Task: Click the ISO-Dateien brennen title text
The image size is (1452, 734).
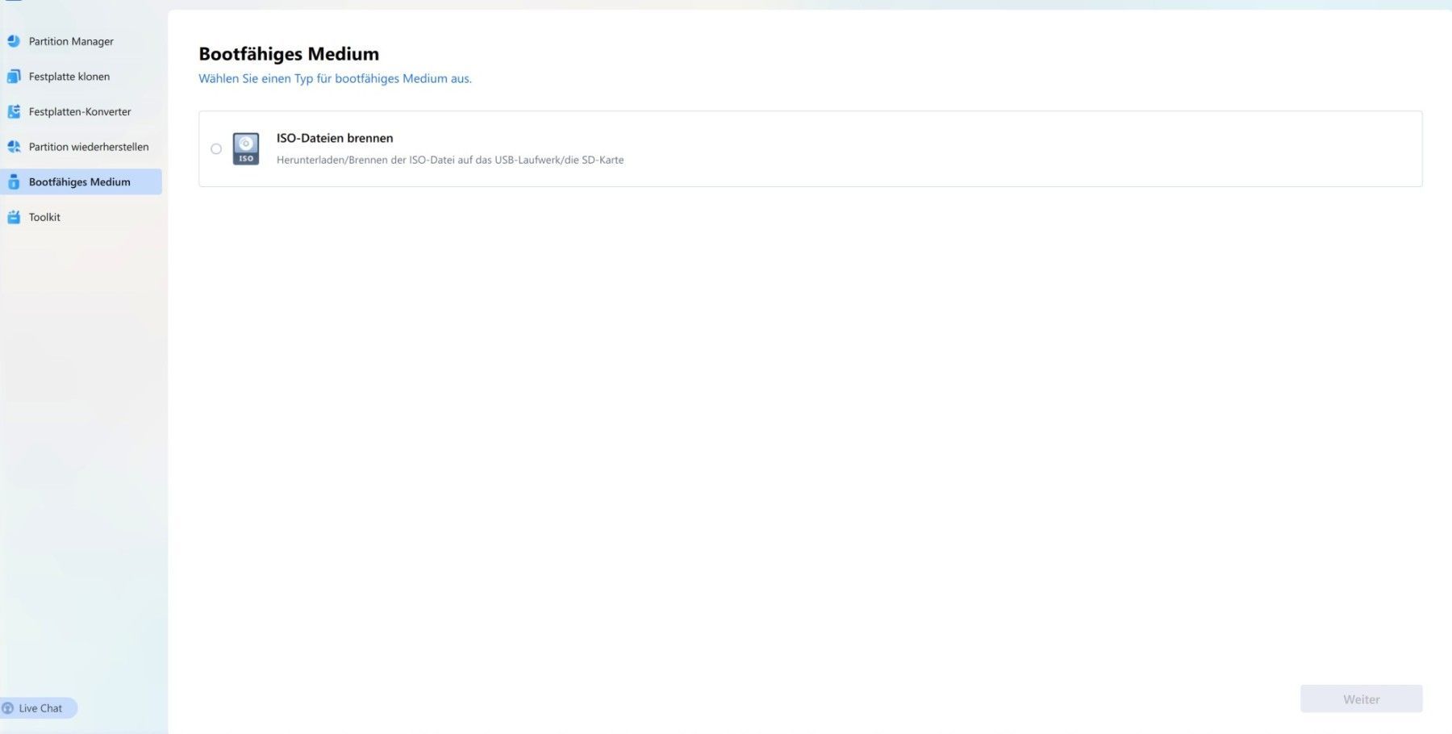Action: [335, 138]
